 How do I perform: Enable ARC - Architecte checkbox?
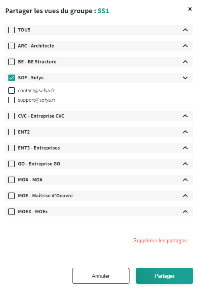tap(12, 46)
